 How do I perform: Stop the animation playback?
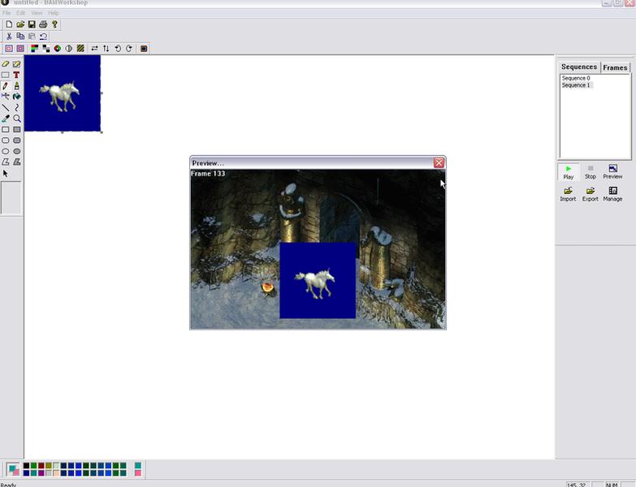[x=591, y=172]
